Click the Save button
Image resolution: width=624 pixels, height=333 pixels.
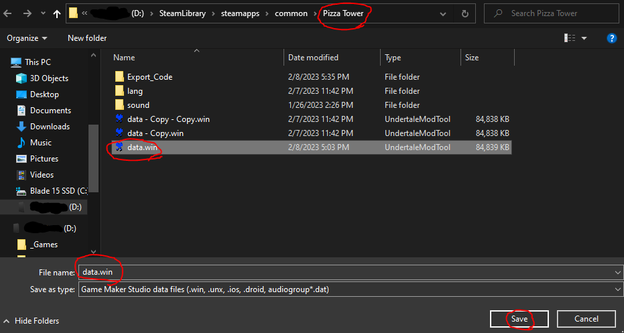(x=519, y=319)
